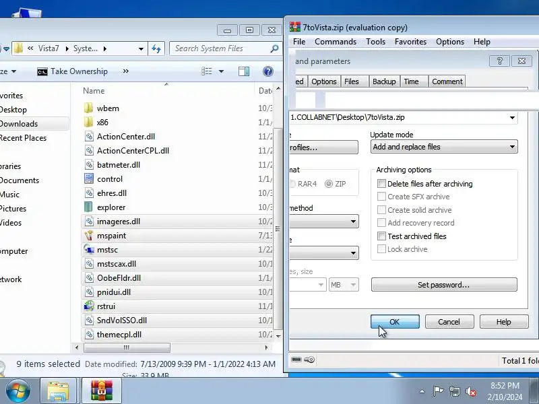Click the muted volume tray icon
This screenshot has height=404, width=539.
coord(470,391)
